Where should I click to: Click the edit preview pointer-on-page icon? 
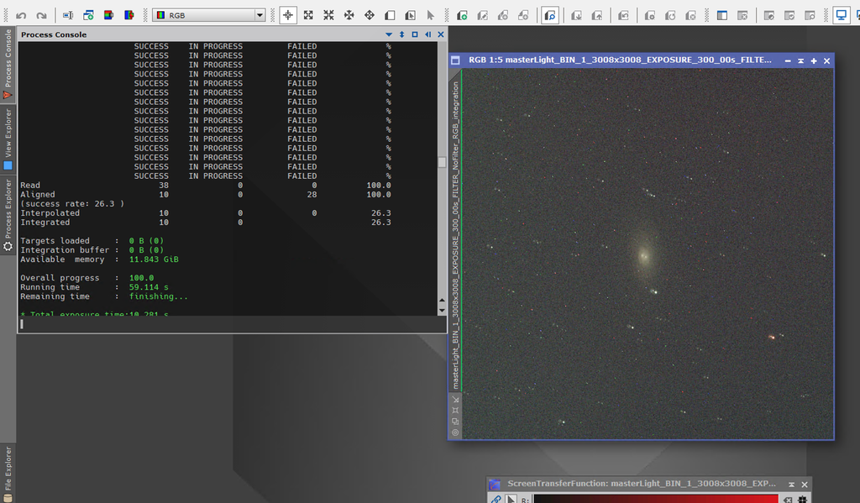tap(410, 15)
